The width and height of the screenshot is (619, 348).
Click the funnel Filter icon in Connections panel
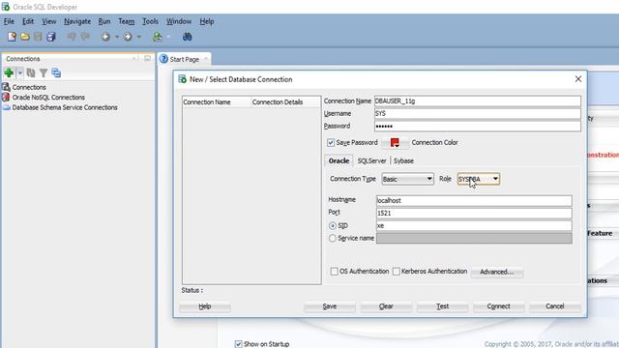[x=44, y=73]
